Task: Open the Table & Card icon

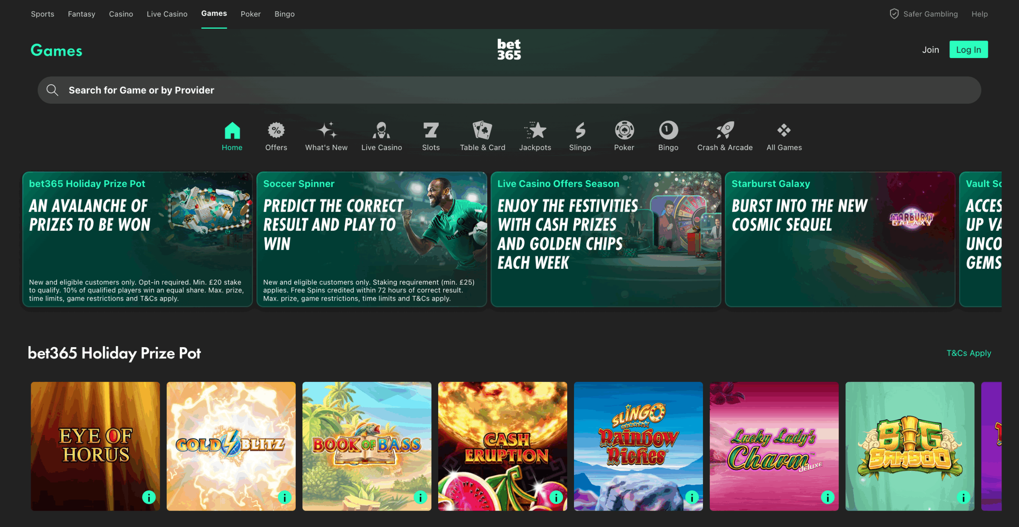Action: point(482,130)
